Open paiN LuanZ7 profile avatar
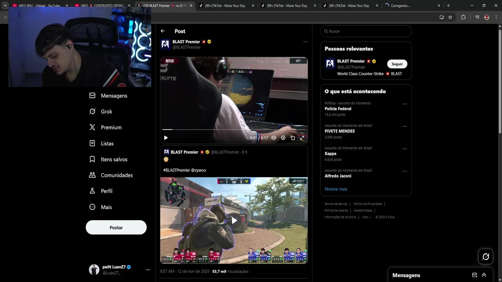 [x=94, y=269]
